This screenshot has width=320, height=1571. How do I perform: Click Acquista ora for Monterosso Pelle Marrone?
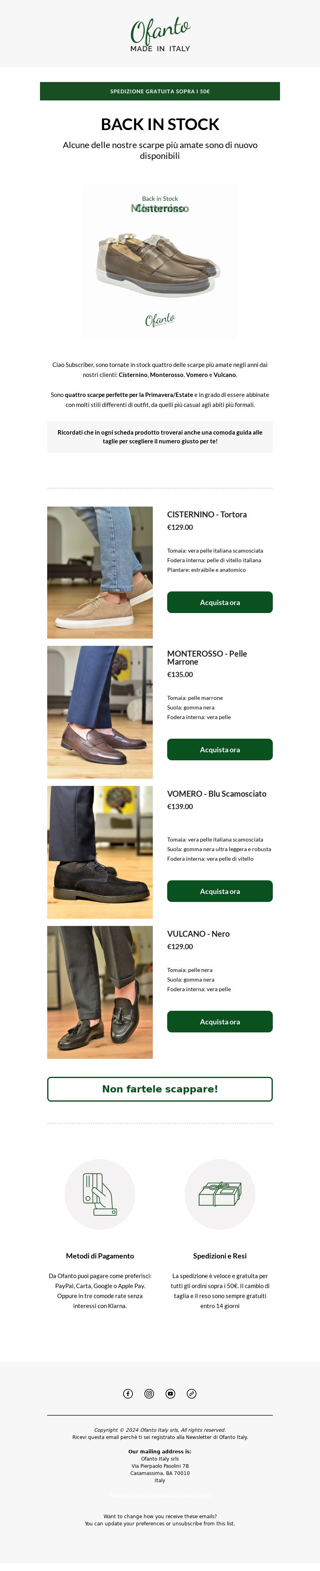220,749
